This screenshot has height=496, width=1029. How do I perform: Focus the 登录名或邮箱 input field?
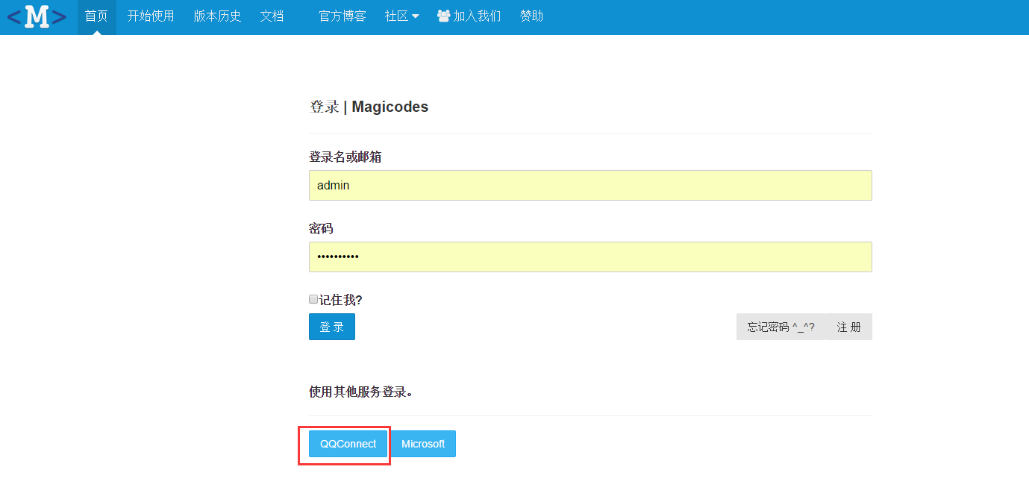coord(590,185)
